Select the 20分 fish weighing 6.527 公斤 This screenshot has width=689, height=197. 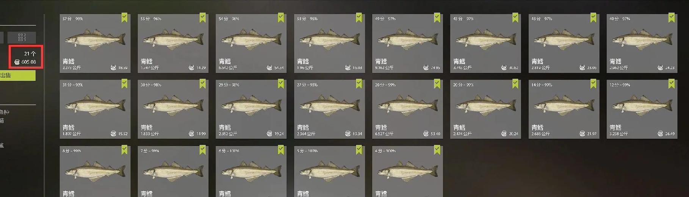pyautogui.click(x=407, y=109)
